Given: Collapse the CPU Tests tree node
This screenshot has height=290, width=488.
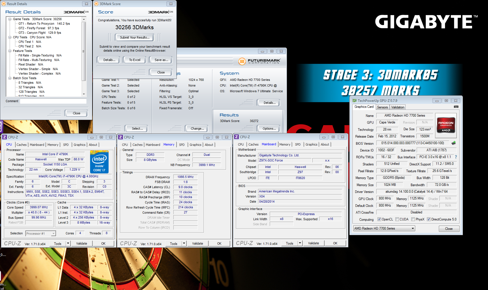Looking at the screenshot, I should [x=10, y=37].
